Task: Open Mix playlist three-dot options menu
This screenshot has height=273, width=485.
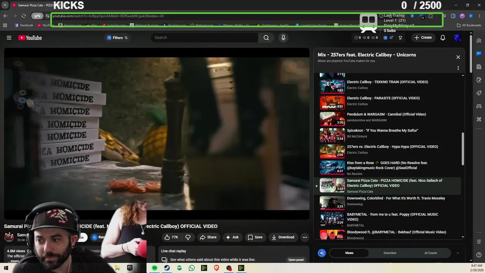Action: (x=458, y=68)
